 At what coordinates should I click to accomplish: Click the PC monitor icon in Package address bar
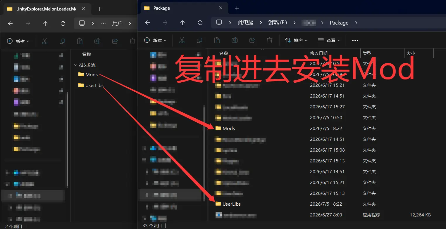pyautogui.click(x=219, y=22)
